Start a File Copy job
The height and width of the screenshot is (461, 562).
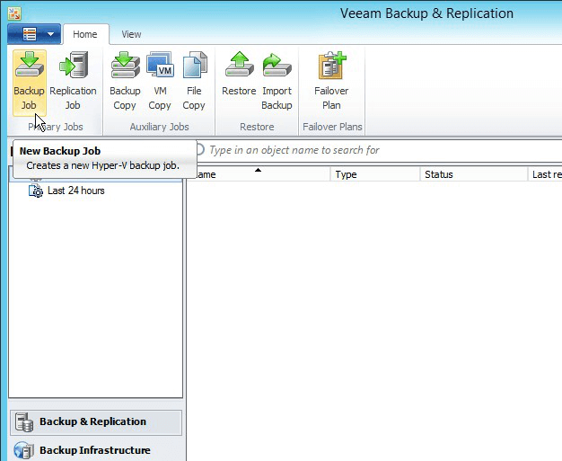(194, 81)
